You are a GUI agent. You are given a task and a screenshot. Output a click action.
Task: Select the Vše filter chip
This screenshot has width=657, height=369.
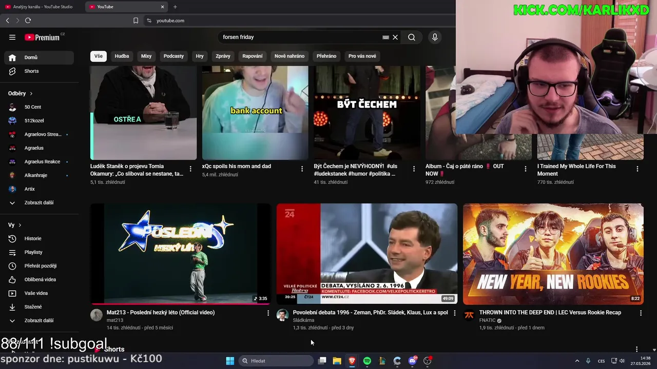[x=98, y=56]
